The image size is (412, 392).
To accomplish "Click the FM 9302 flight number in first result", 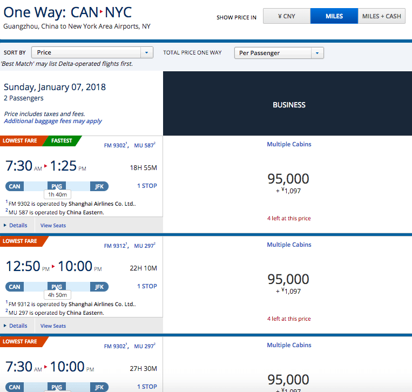I will tap(116, 145).
